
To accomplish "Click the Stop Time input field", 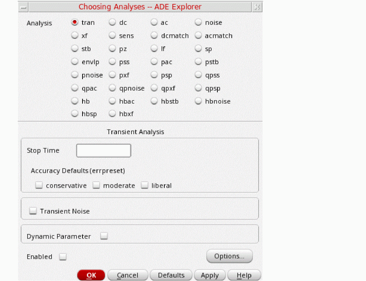I will (104, 151).
